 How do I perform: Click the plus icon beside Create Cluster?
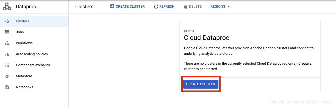tap(112, 7)
